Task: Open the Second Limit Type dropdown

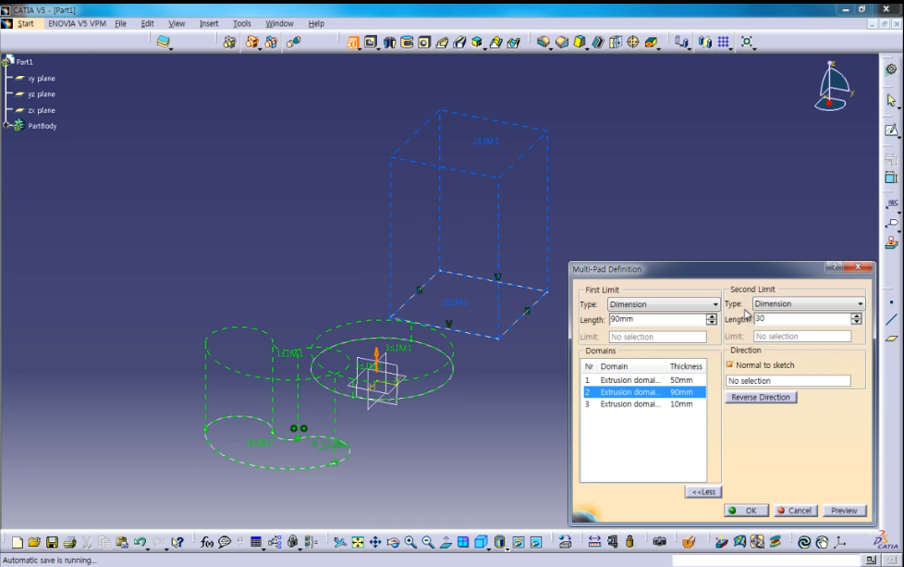Action: click(808, 304)
